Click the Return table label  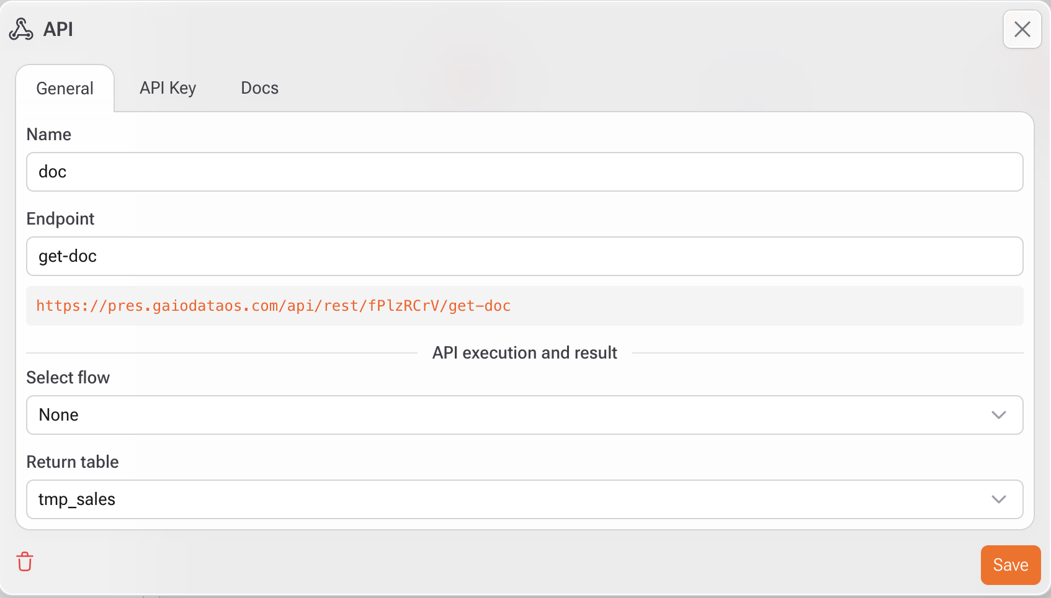pos(73,462)
